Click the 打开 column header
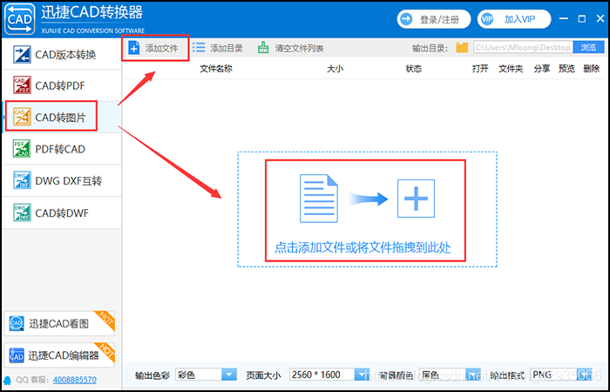The image size is (610, 392). 480,69
